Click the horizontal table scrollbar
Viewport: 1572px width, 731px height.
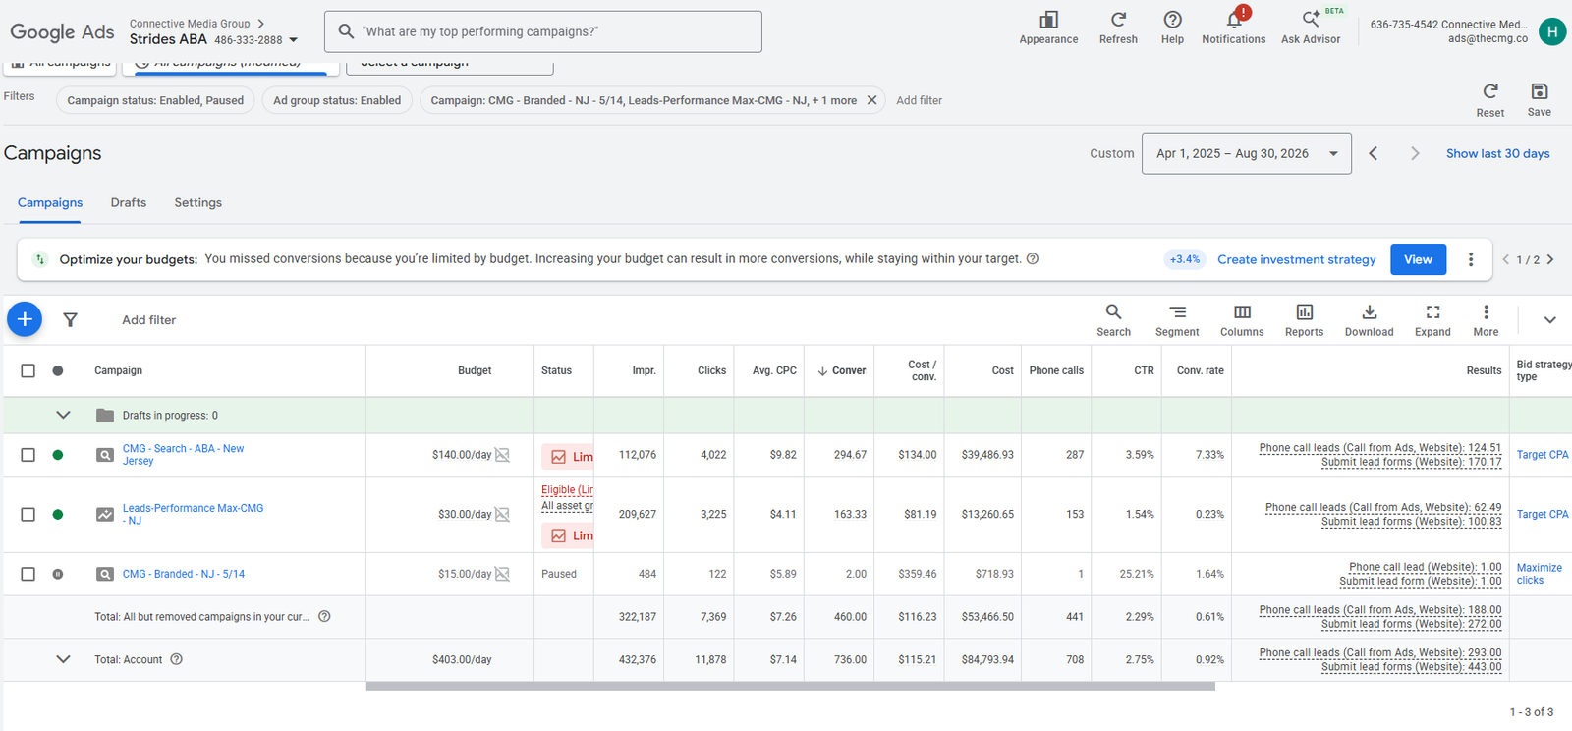[790, 686]
